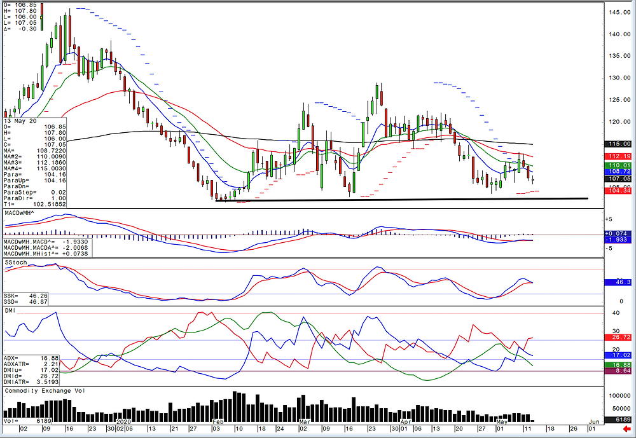The image size is (636, 438).
Task: Click the red 26.72 DMI value tag
Action: (618, 338)
